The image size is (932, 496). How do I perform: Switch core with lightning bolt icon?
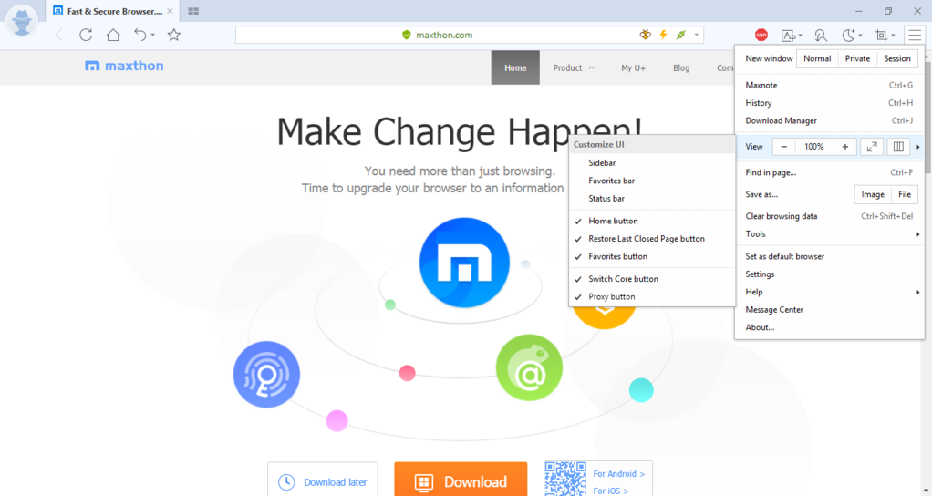663,35
